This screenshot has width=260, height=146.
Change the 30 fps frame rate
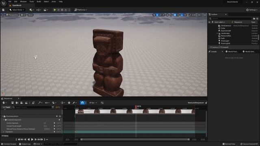93,103
